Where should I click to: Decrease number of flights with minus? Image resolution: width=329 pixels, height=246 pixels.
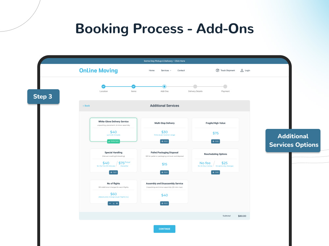pos(110,203)
